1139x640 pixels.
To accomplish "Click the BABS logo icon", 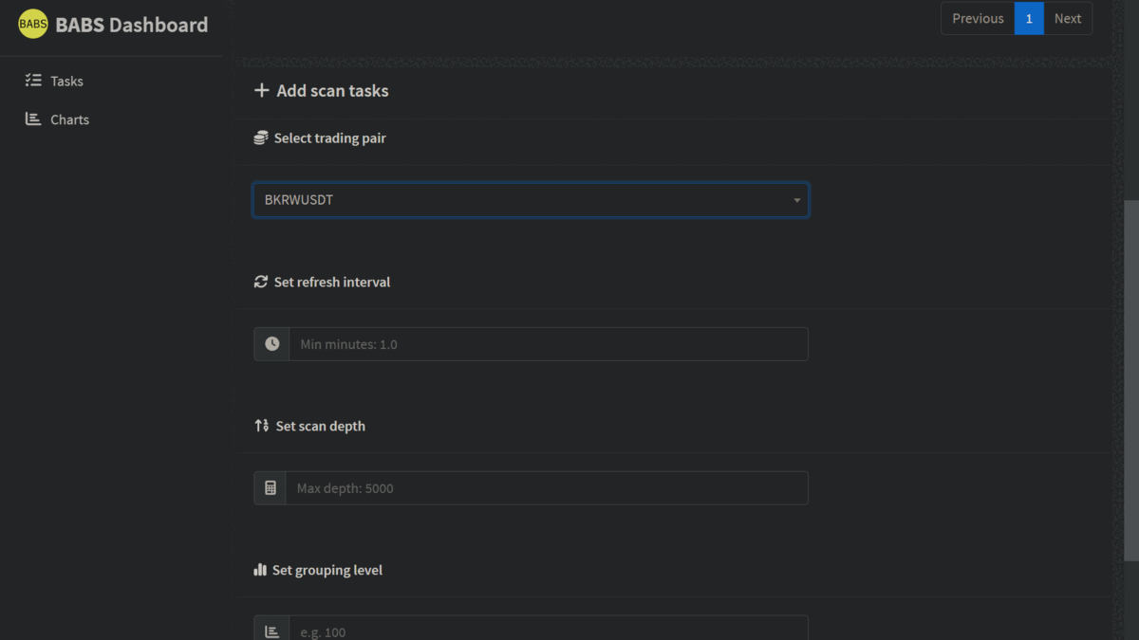I will (33, 25).
